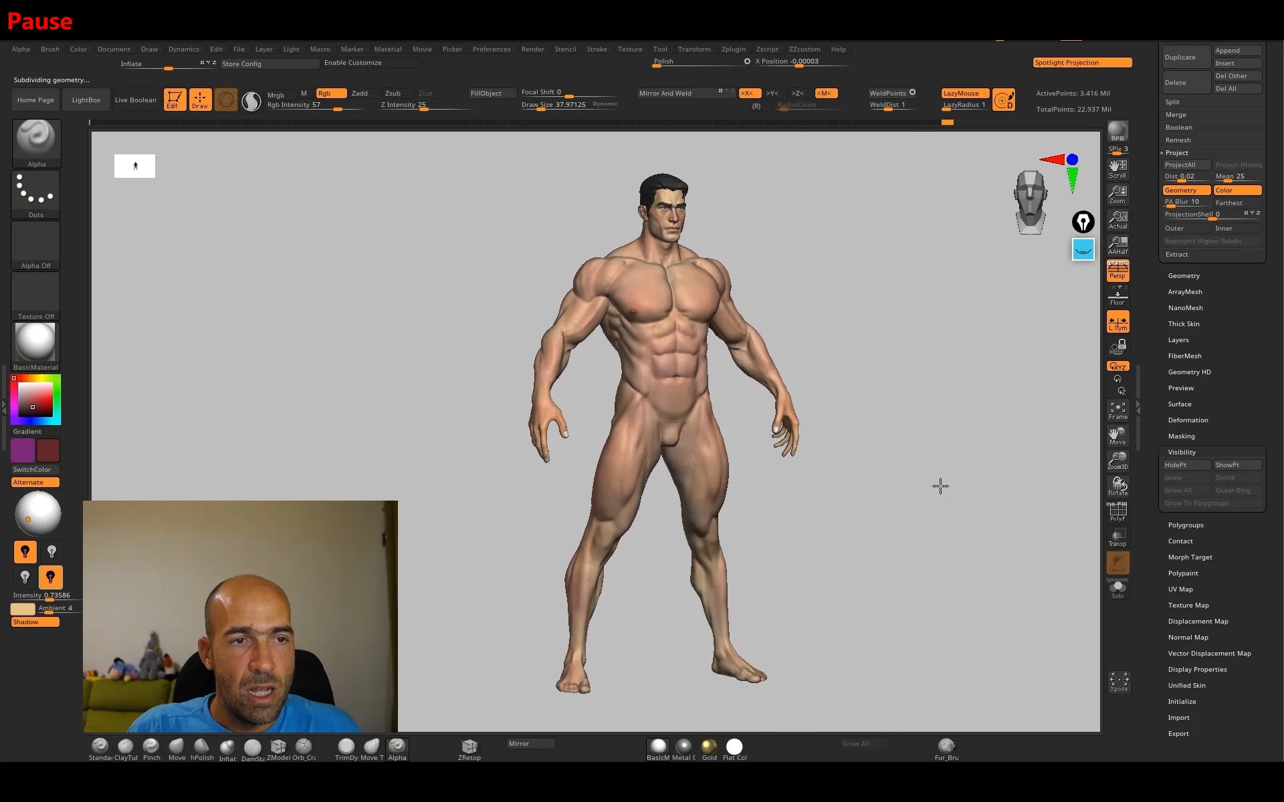
Task: Click the Zoom3D icon
Action: (x=1117, y=460)
